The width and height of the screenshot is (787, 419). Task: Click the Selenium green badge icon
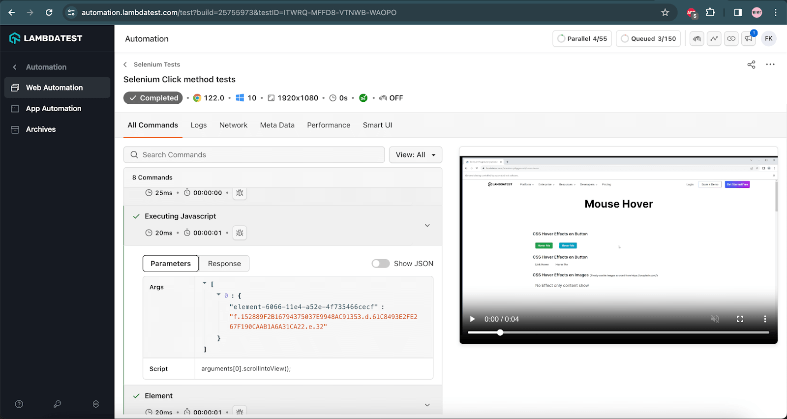363,98
